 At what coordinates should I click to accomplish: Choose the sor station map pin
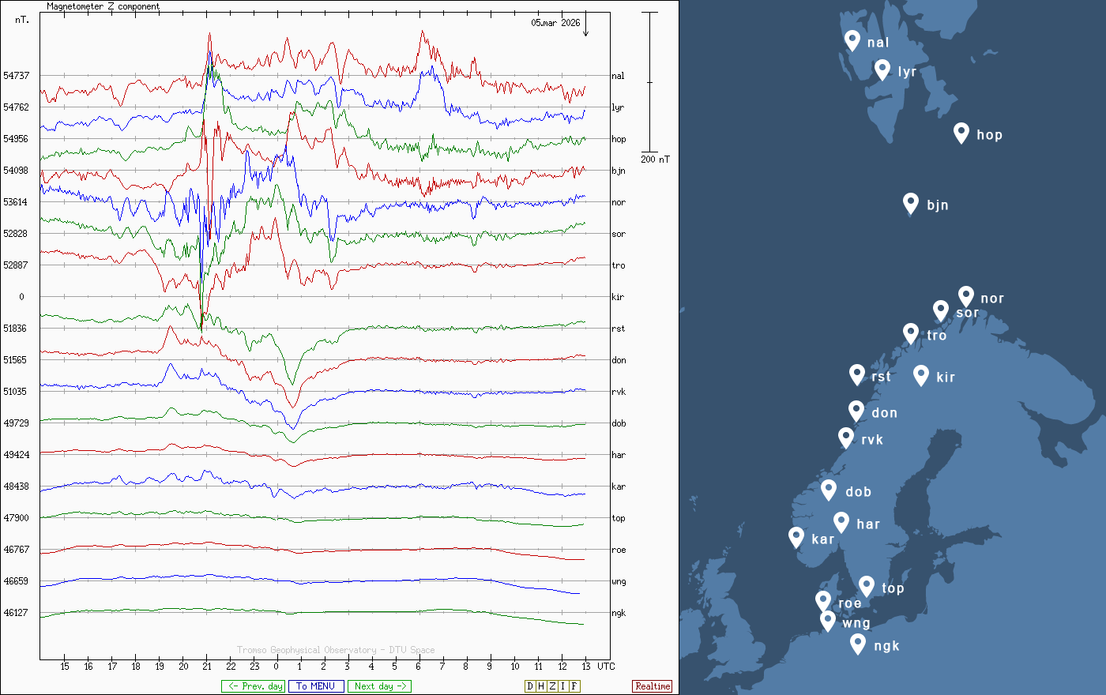click(x=941, y=310)
